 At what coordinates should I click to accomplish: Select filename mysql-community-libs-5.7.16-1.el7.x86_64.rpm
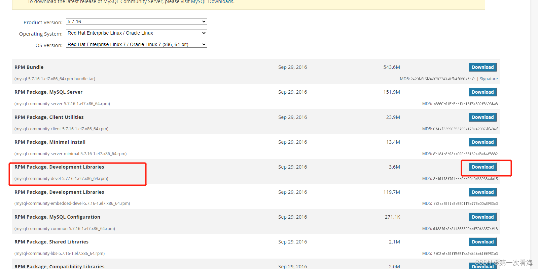60,254
